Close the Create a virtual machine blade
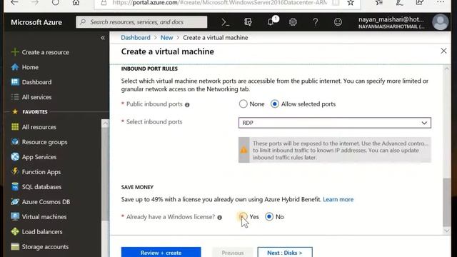The height and width of the screenshot is (257, 457). point(443,51)
